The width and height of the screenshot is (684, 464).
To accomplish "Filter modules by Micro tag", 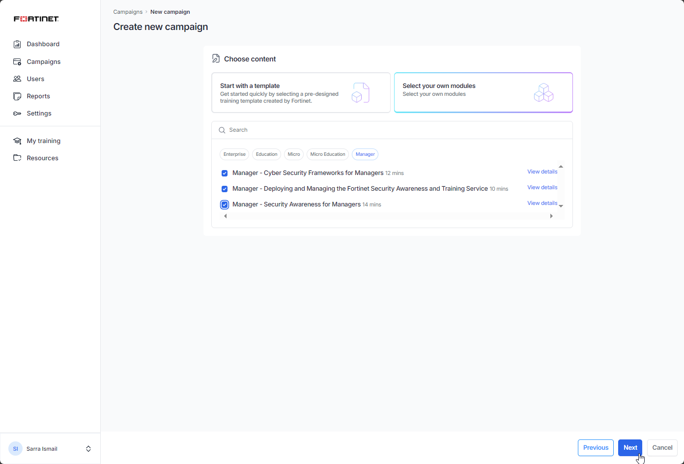I will (294, 154).
